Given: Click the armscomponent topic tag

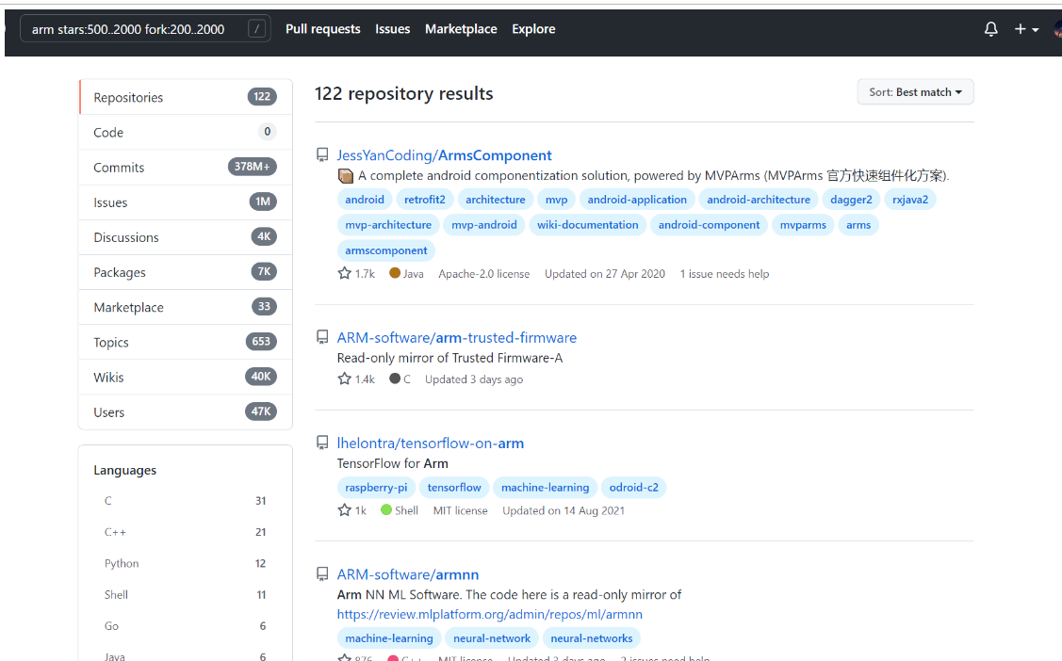Looking at the screenshot, I should [386, 250].
